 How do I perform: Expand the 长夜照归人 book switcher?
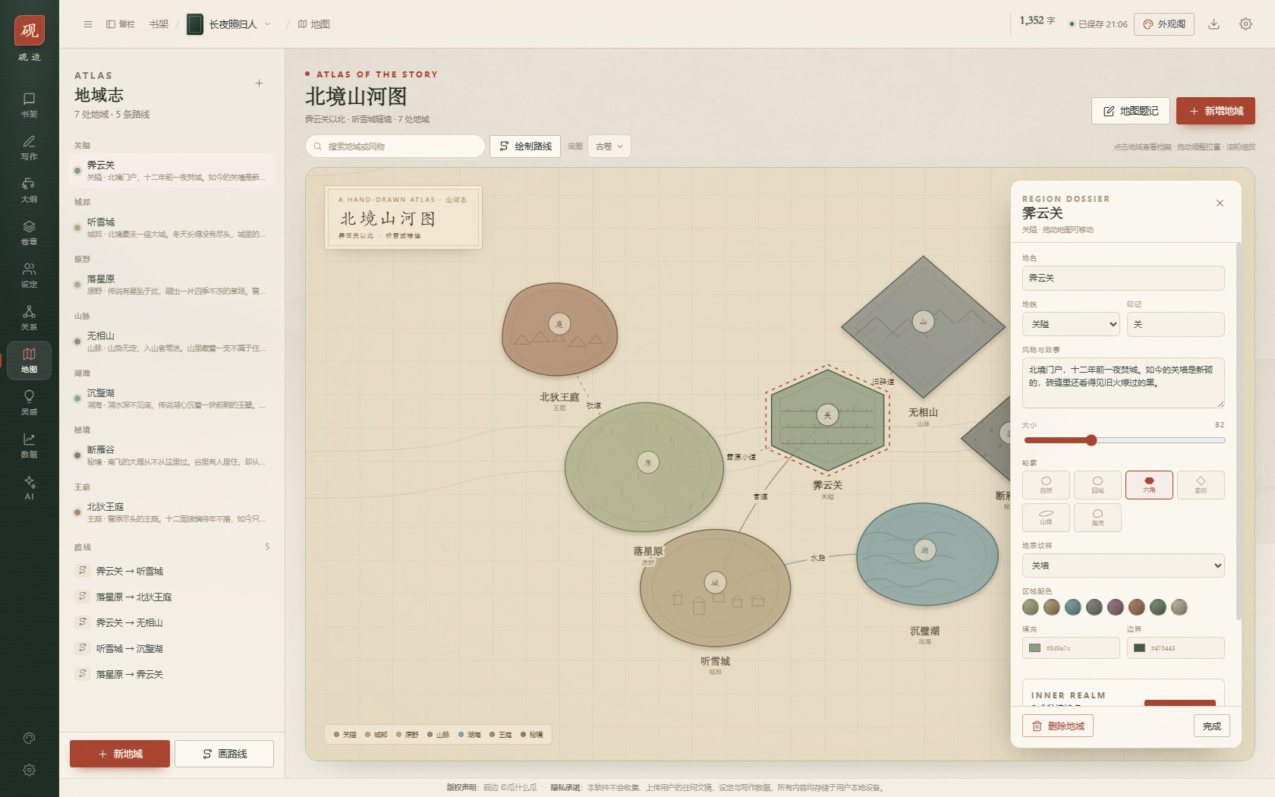pyautogui.click(x=229, y=24)
